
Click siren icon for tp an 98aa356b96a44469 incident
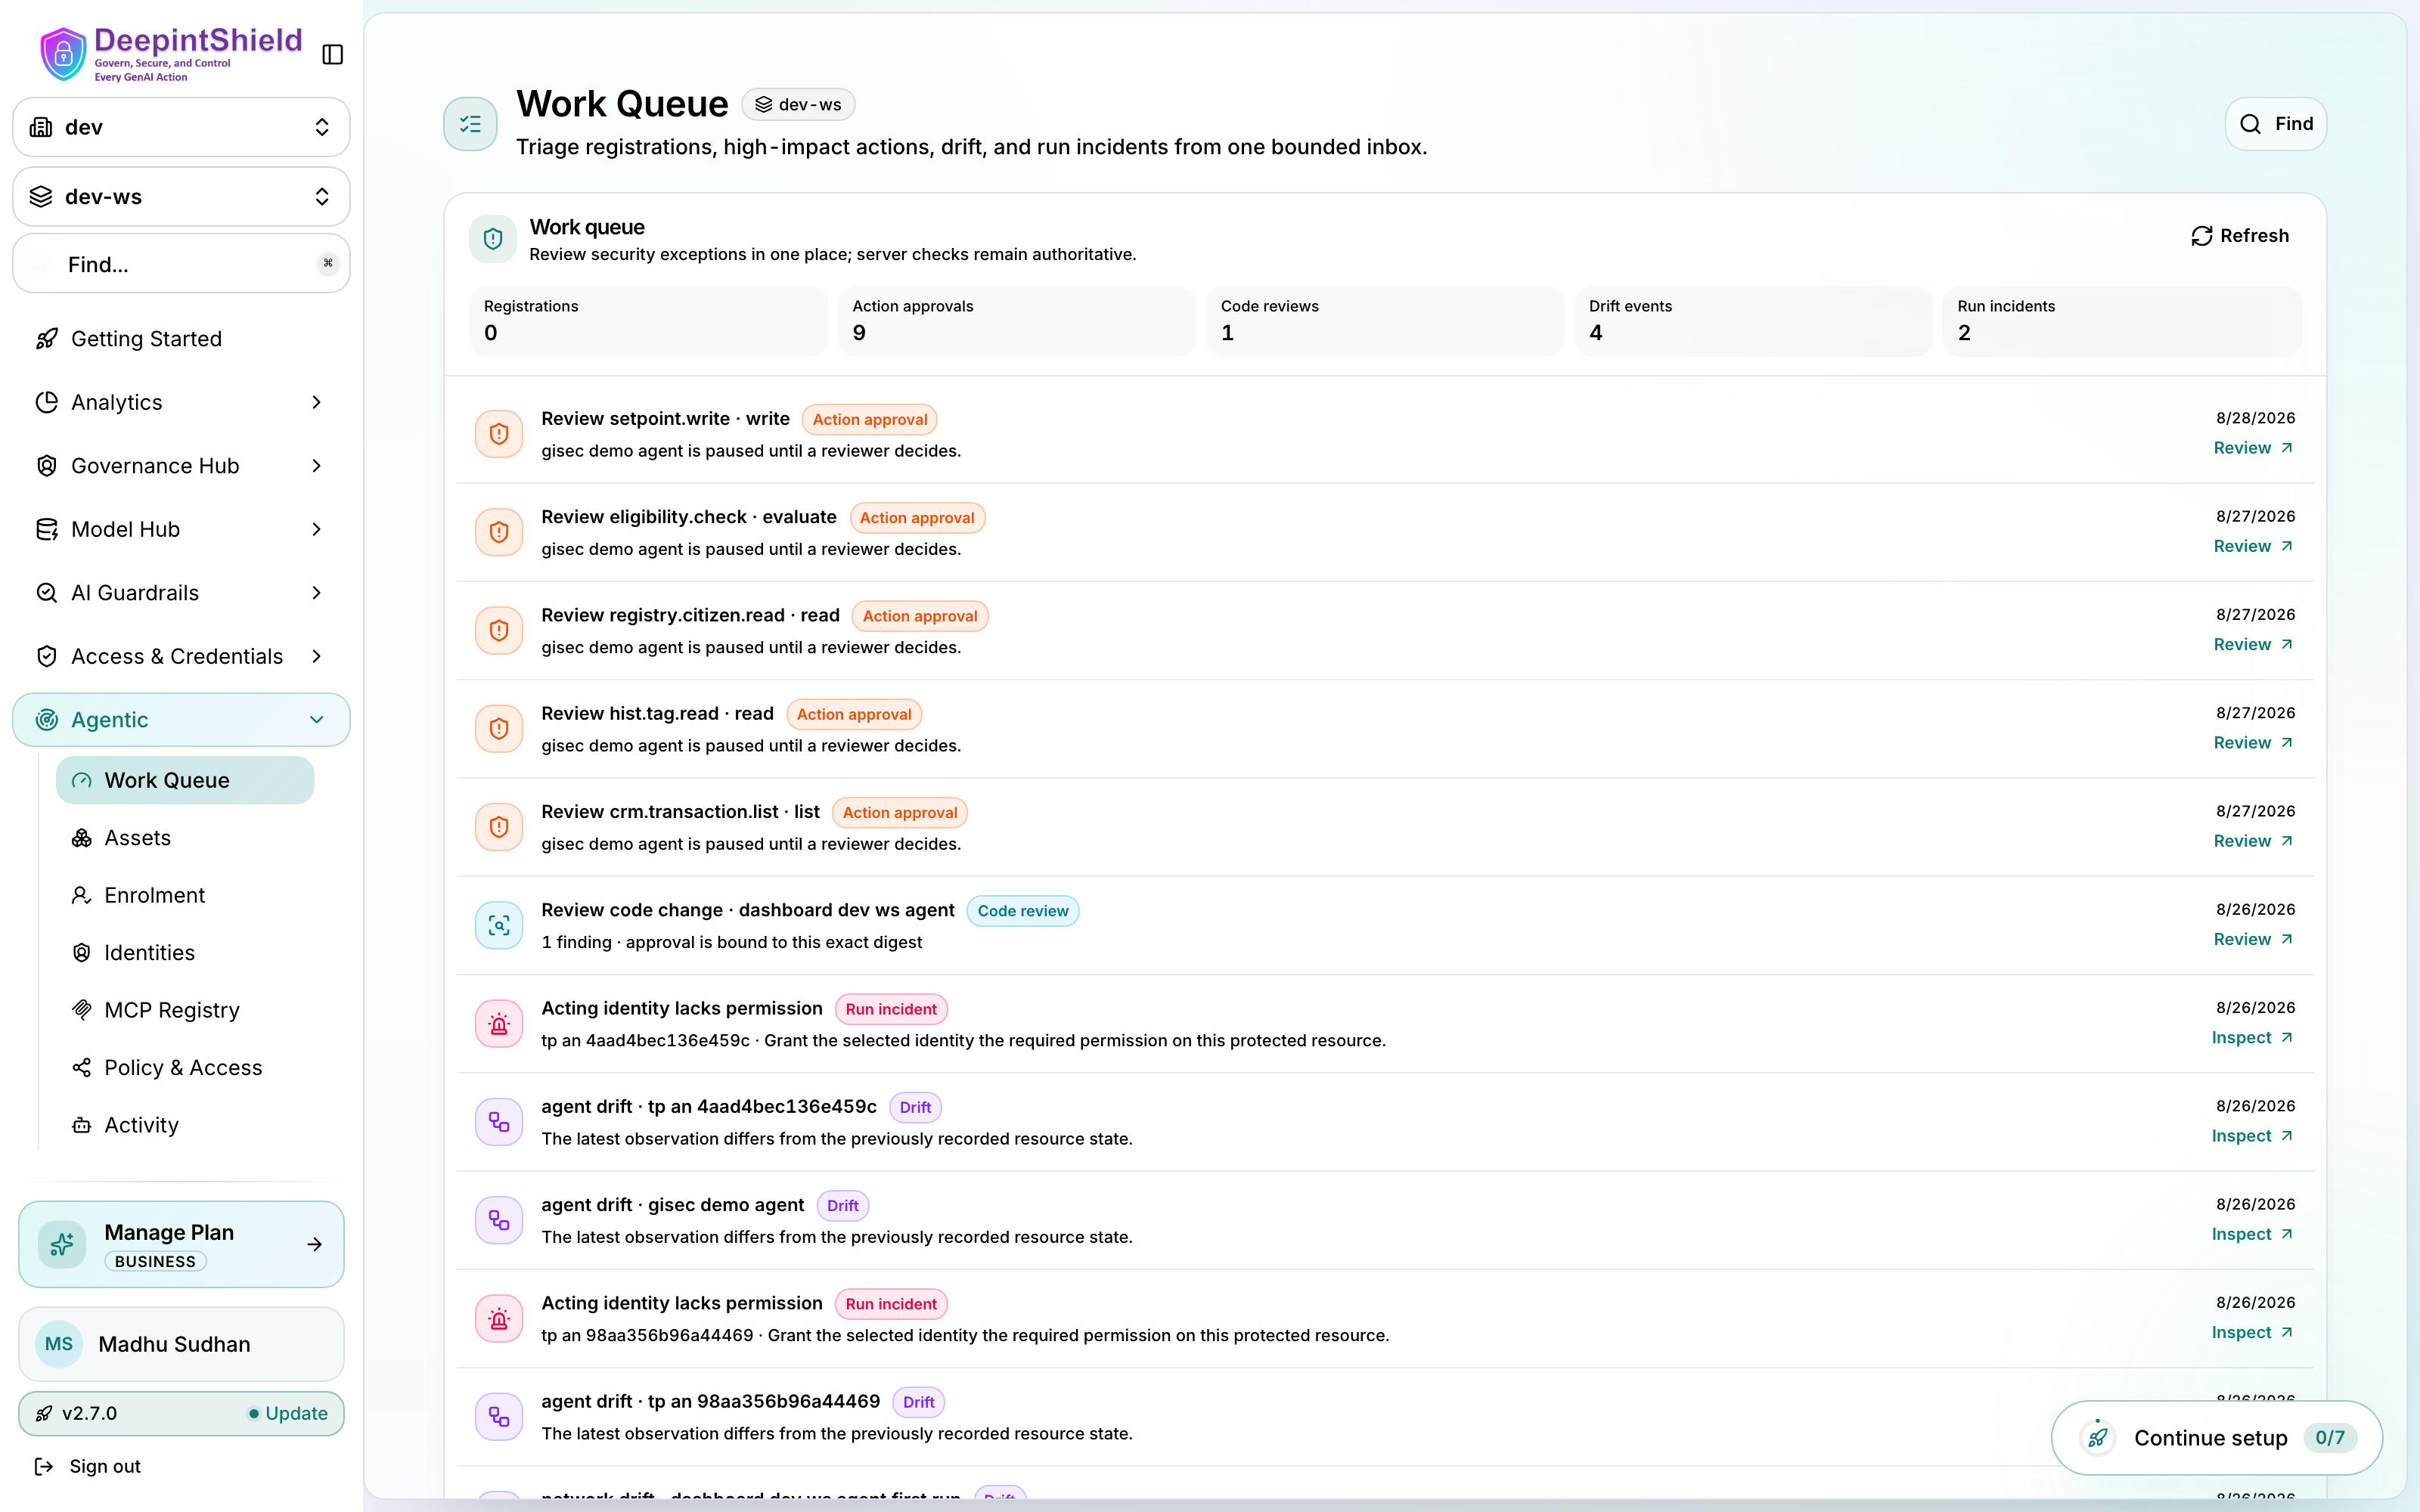pos(499,1318)
